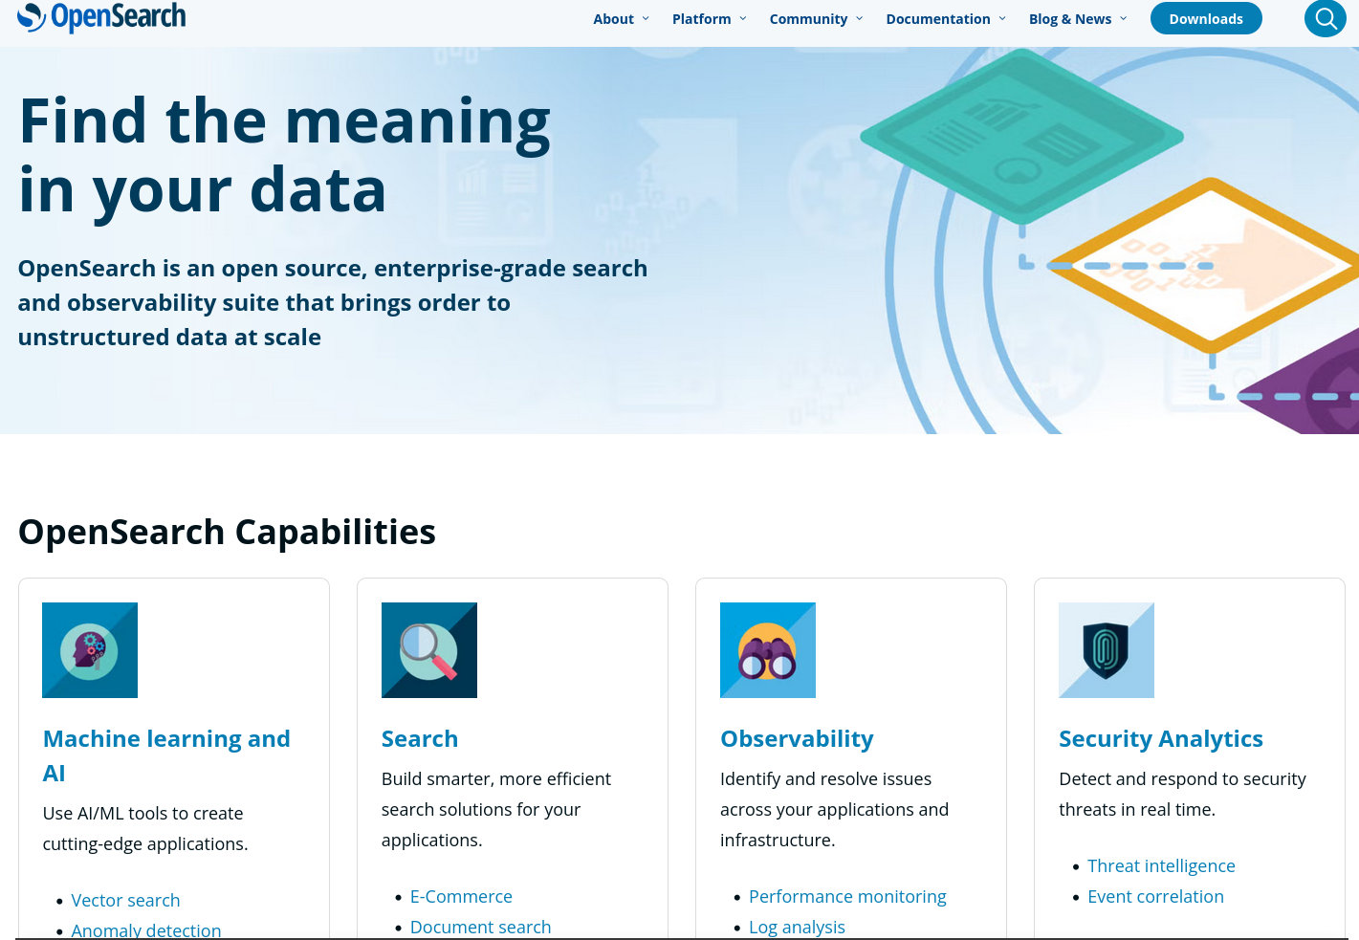This screenshot has height=940, width=1359.
Task: Select the E-Commerce link
Action: pos(461,896)
